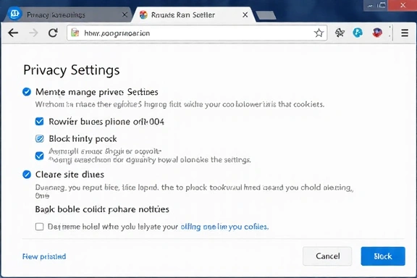Viewport: 417px width, 278px height.
Task: Click the site info icon in address bar
Action: point(75,33)
